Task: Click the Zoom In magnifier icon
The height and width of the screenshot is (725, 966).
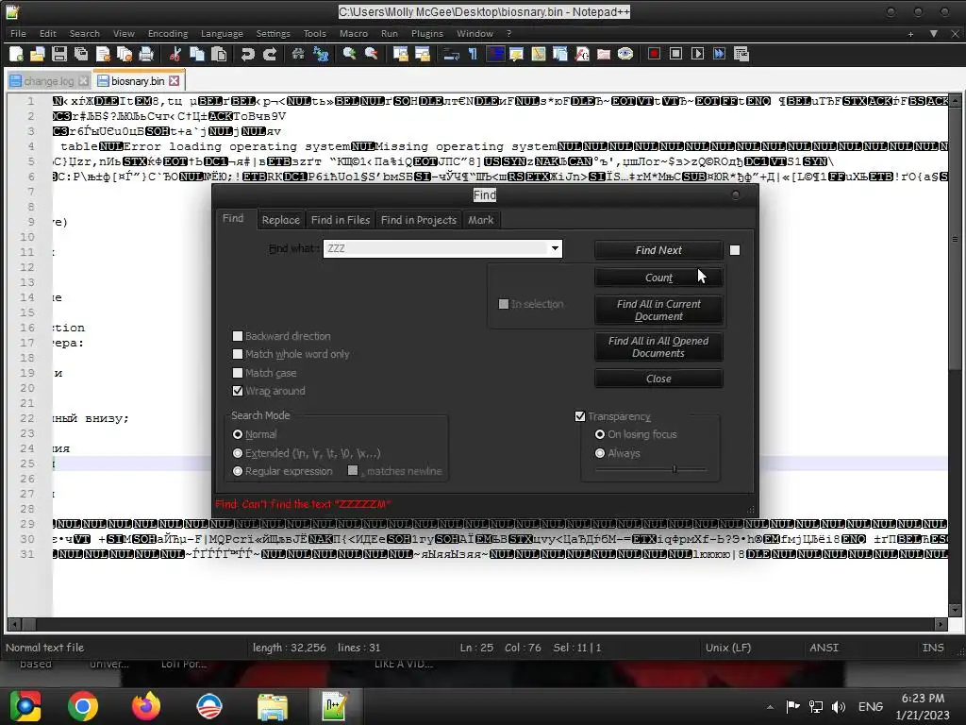Action: (x=349, y=54)
